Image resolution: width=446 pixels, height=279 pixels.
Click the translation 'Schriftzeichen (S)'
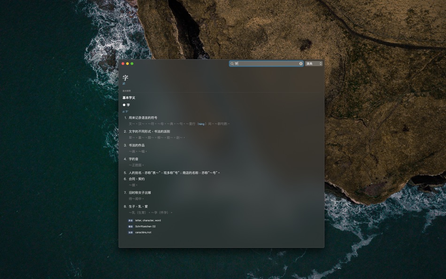[x=146, y=226]
